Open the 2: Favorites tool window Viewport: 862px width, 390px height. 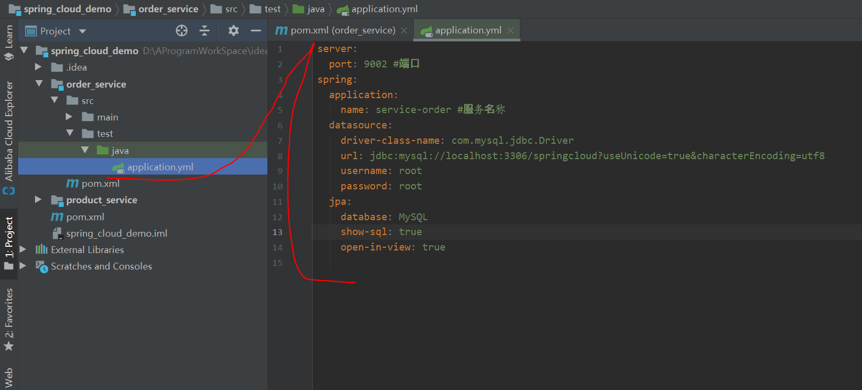coord(8,319)
